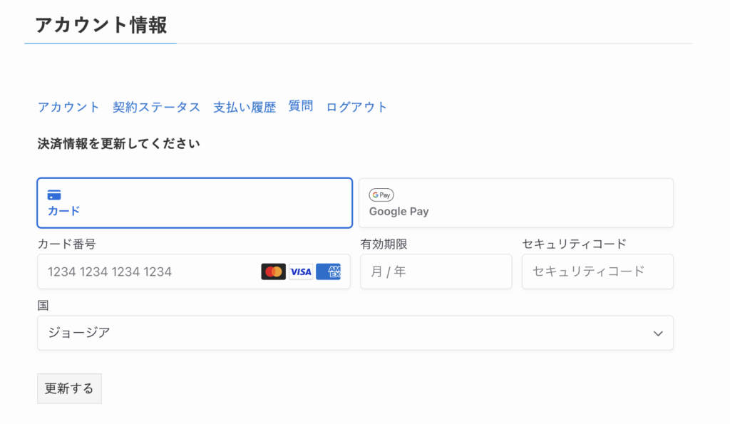Focus the セキュリティコード input field

598,272
